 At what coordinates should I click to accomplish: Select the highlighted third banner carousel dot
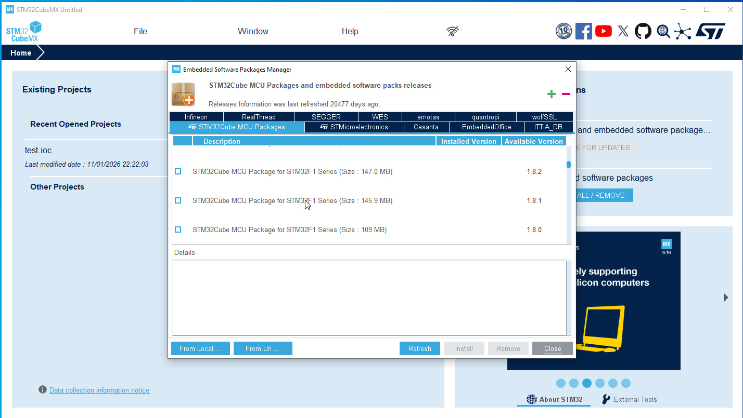(587, 383)
